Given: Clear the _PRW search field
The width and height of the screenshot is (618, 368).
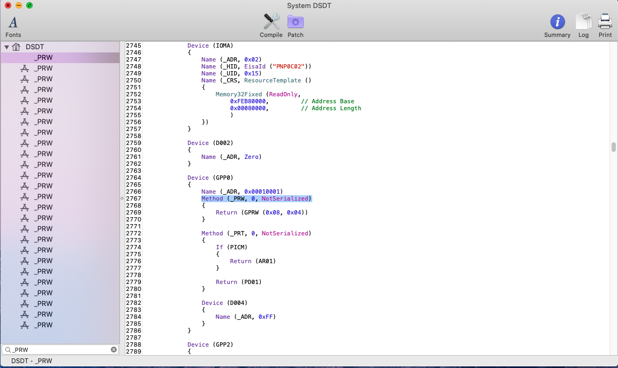Looking at the screenshot, I should click(114, 350).
